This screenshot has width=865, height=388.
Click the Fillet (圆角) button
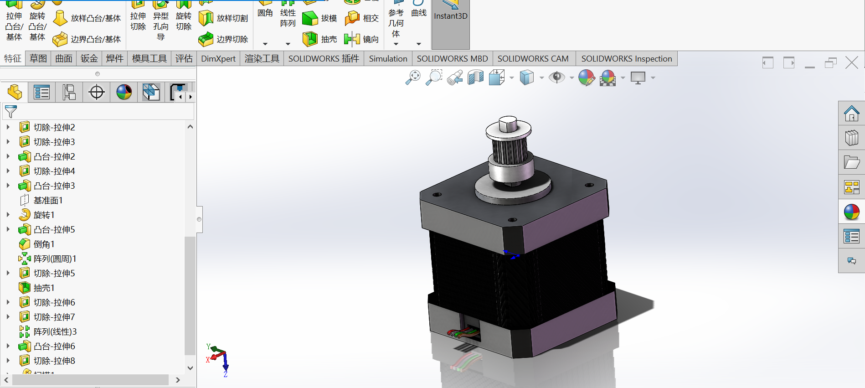tap(265, 10)
